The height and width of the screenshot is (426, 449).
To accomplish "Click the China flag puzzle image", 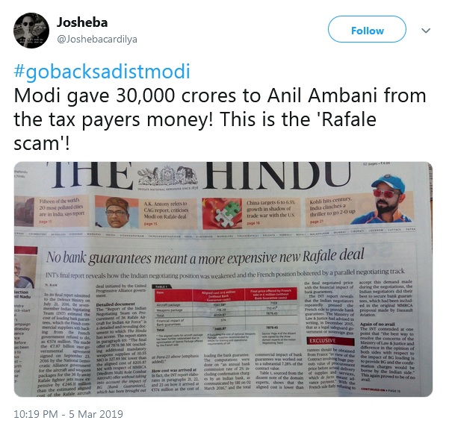I will pos(222,213).
